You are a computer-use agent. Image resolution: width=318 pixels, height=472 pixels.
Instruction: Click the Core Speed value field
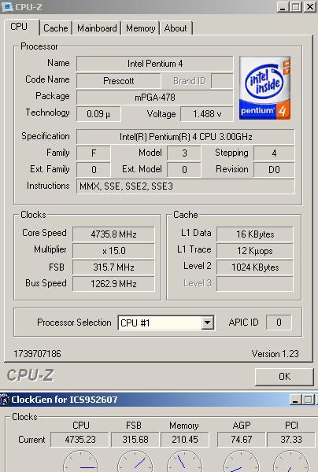tap(113, 234)
